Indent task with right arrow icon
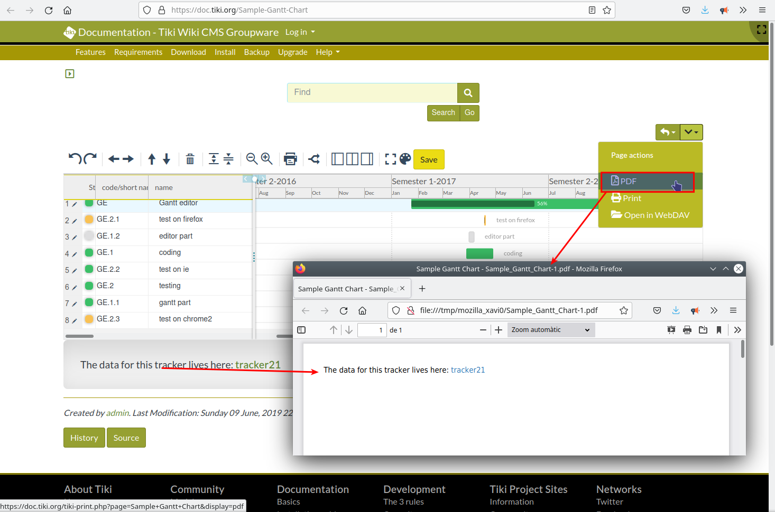 128,159
